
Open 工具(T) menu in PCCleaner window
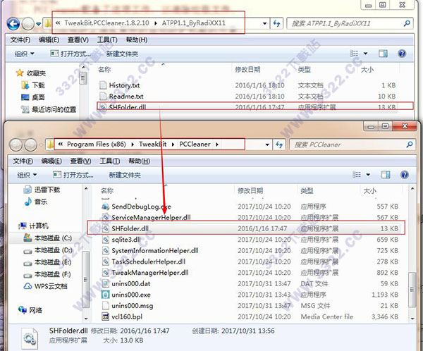[x=109, y=161]
